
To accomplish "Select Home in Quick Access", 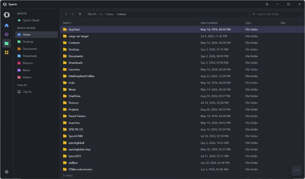I will [37, 35].
